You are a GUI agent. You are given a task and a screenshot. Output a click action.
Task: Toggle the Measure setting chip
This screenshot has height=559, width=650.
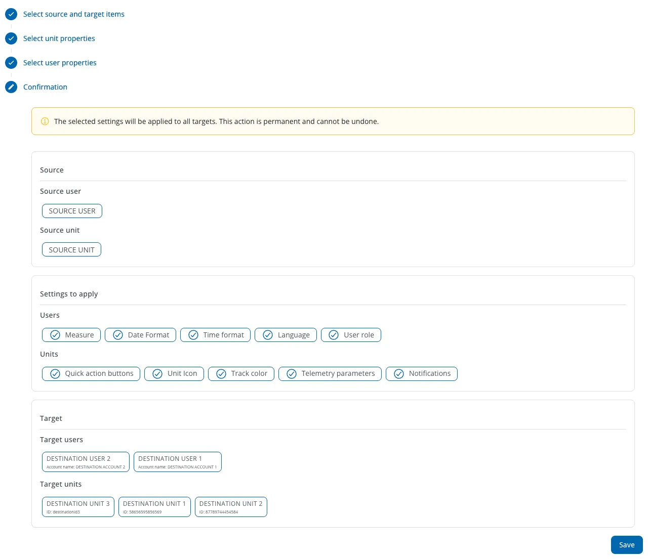pyautogui.click(x=71, y=335)
